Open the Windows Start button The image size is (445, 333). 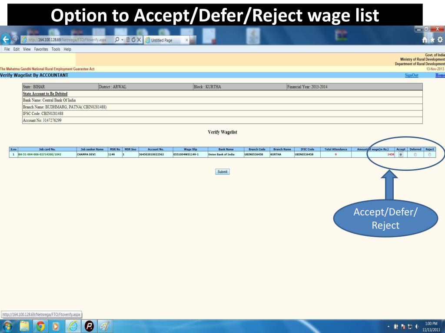click(7, 326)
